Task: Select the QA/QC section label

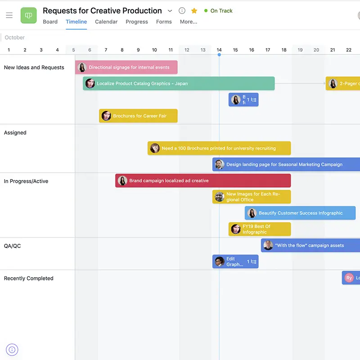Action: click(x=13, y=246)
